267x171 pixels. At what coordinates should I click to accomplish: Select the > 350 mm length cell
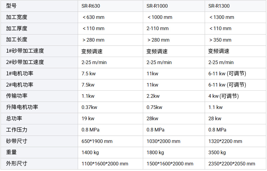[x=236, y=40]
